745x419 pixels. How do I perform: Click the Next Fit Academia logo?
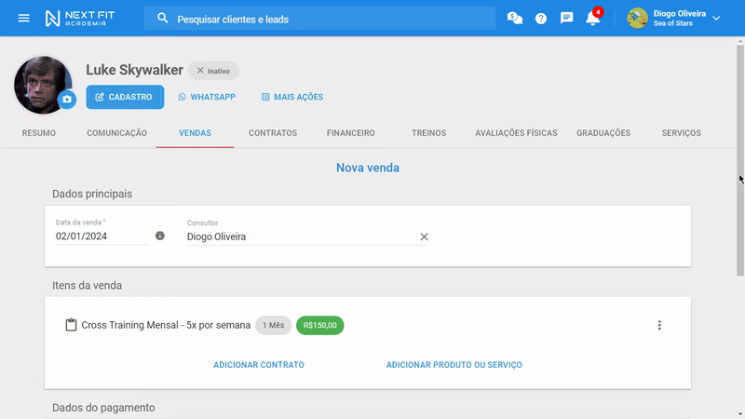tap(80, 19)
